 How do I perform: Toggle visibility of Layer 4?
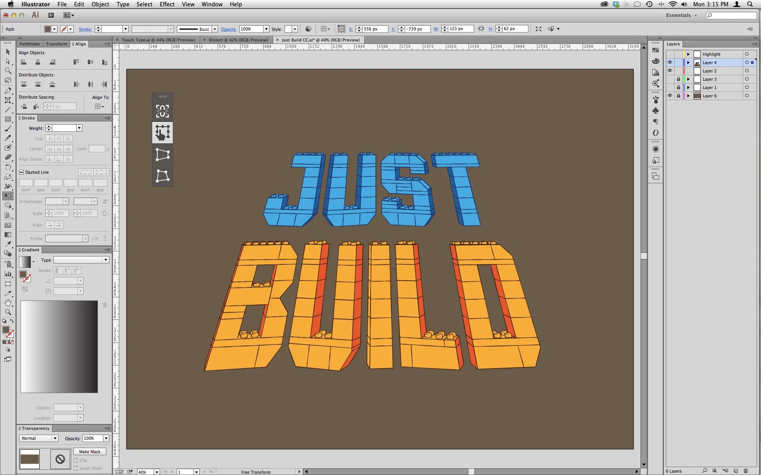coord(669,62)
